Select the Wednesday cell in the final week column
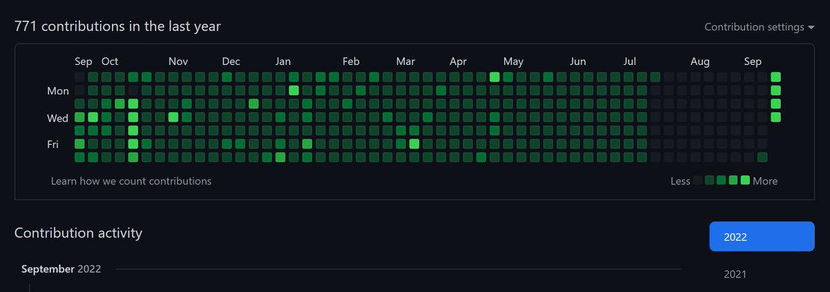This screenshot has height=292, width=830. click(776, 117)
